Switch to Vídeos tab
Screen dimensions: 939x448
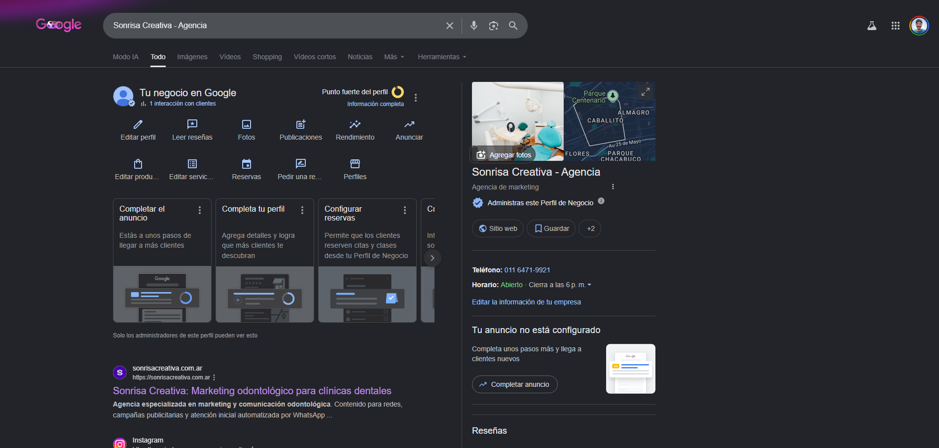(230, 57)
